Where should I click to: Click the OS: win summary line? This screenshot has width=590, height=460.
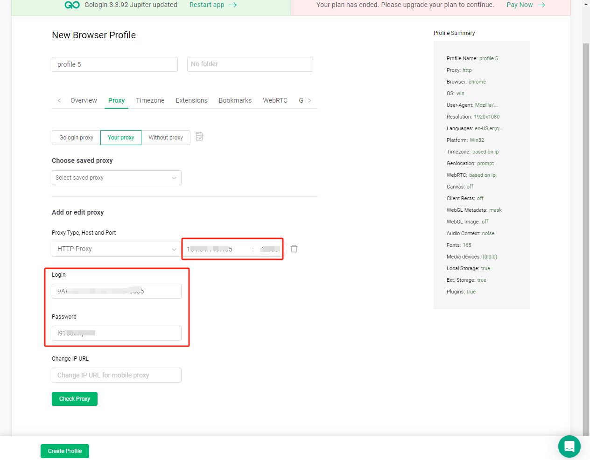[456, 93]
